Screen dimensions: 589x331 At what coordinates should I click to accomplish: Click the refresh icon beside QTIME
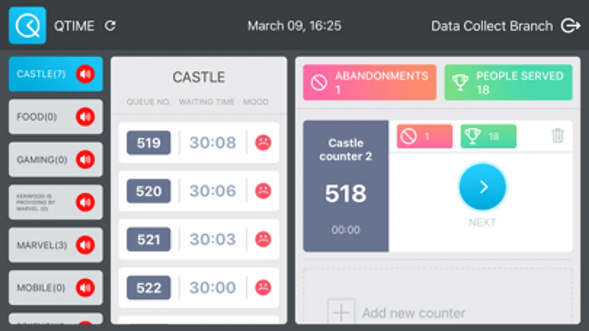tap(110, 26)
